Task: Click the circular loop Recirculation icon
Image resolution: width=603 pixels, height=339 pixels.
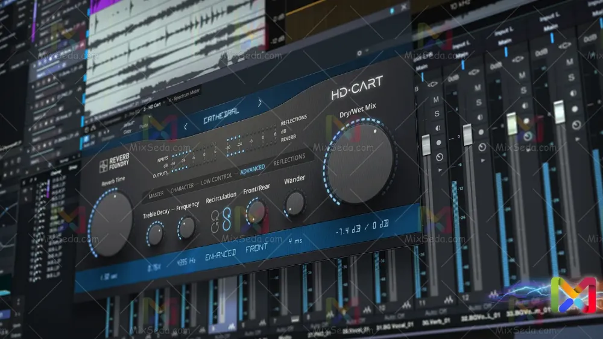Action: tap(214, 221)
